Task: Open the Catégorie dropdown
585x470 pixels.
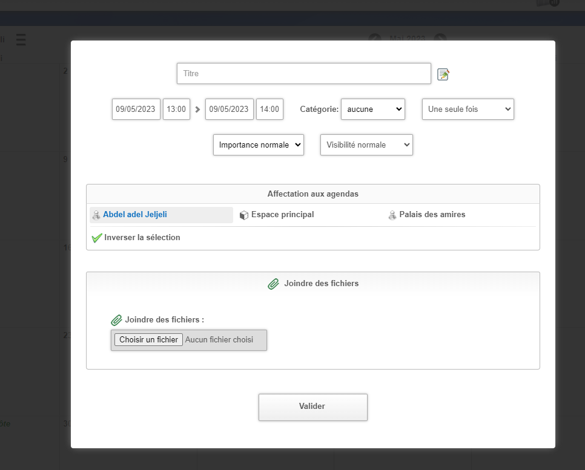Action: 372,109
